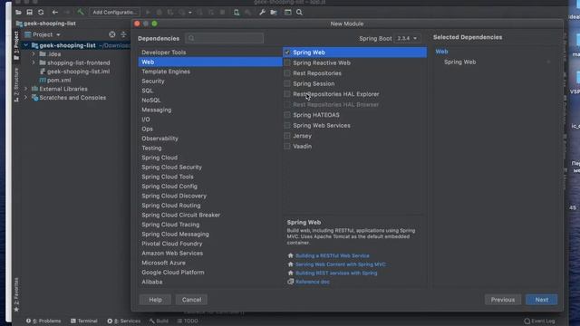Open the Services tool window tab

tap(124, 321)
